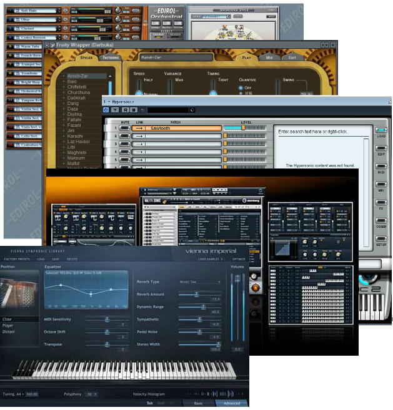Open Style dropdown in Orchestra Style panel
The image size is (393, 410).
(228, 16)
